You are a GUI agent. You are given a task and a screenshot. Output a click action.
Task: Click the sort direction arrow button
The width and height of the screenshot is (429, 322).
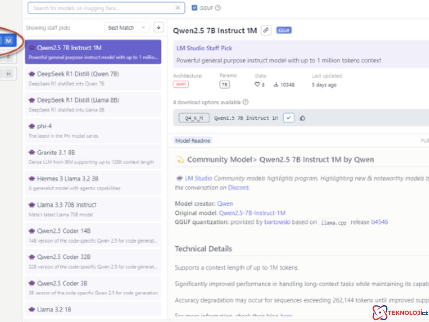(158, 28)
